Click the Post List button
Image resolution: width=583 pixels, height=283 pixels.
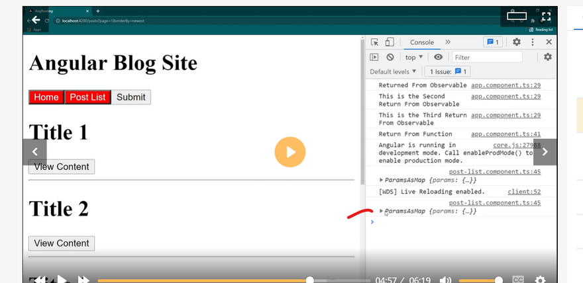coord(87,97)
